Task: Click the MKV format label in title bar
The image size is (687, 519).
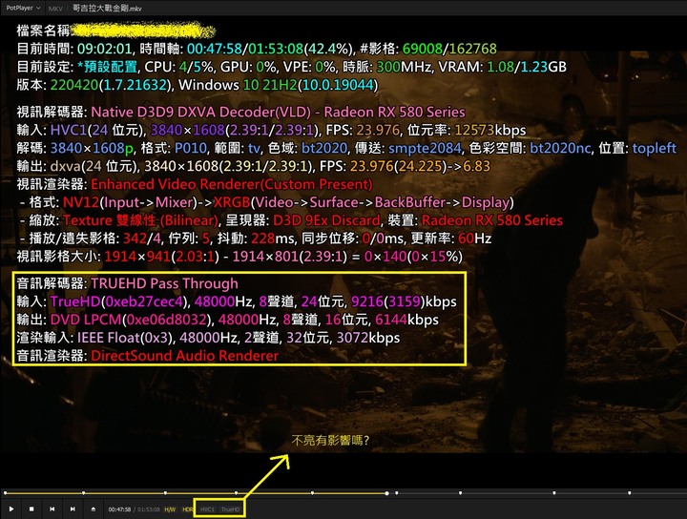Action: pyautogui.click(x=55, y=9)
